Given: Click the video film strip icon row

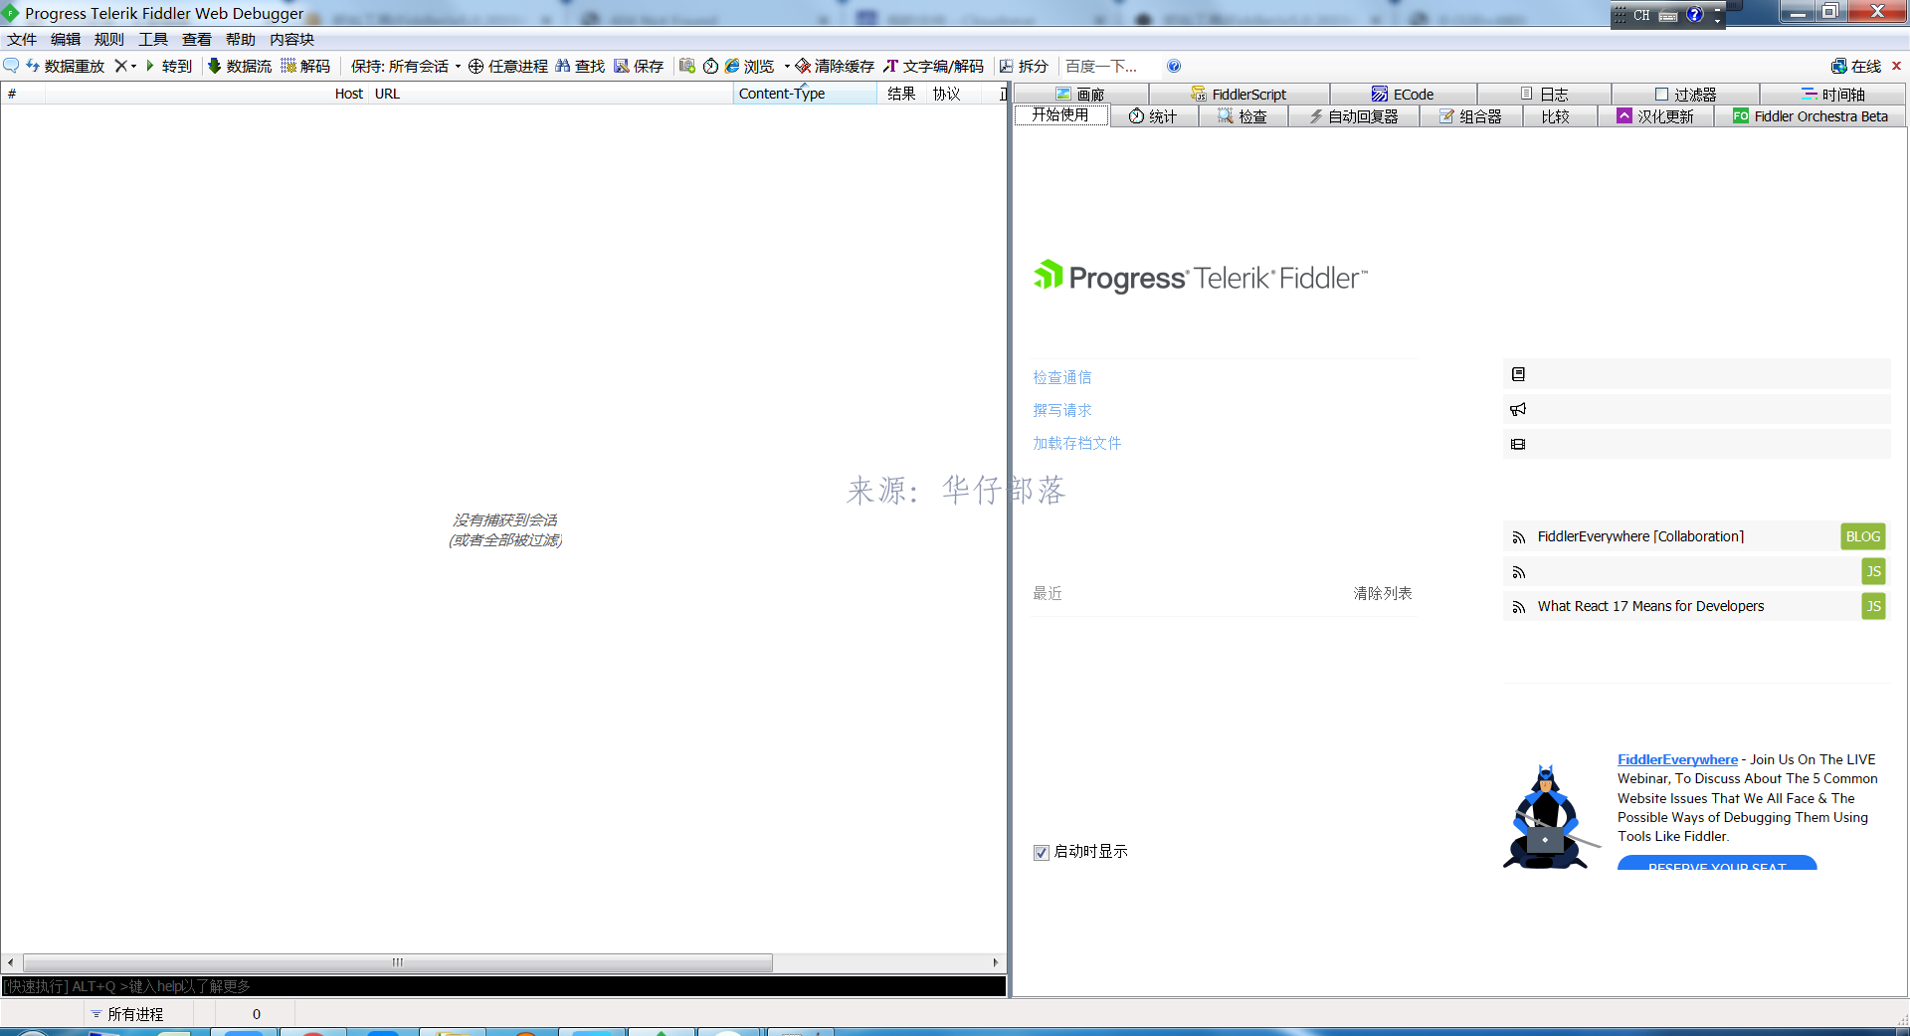Looking at the screenshot, I should (1696, 444).
